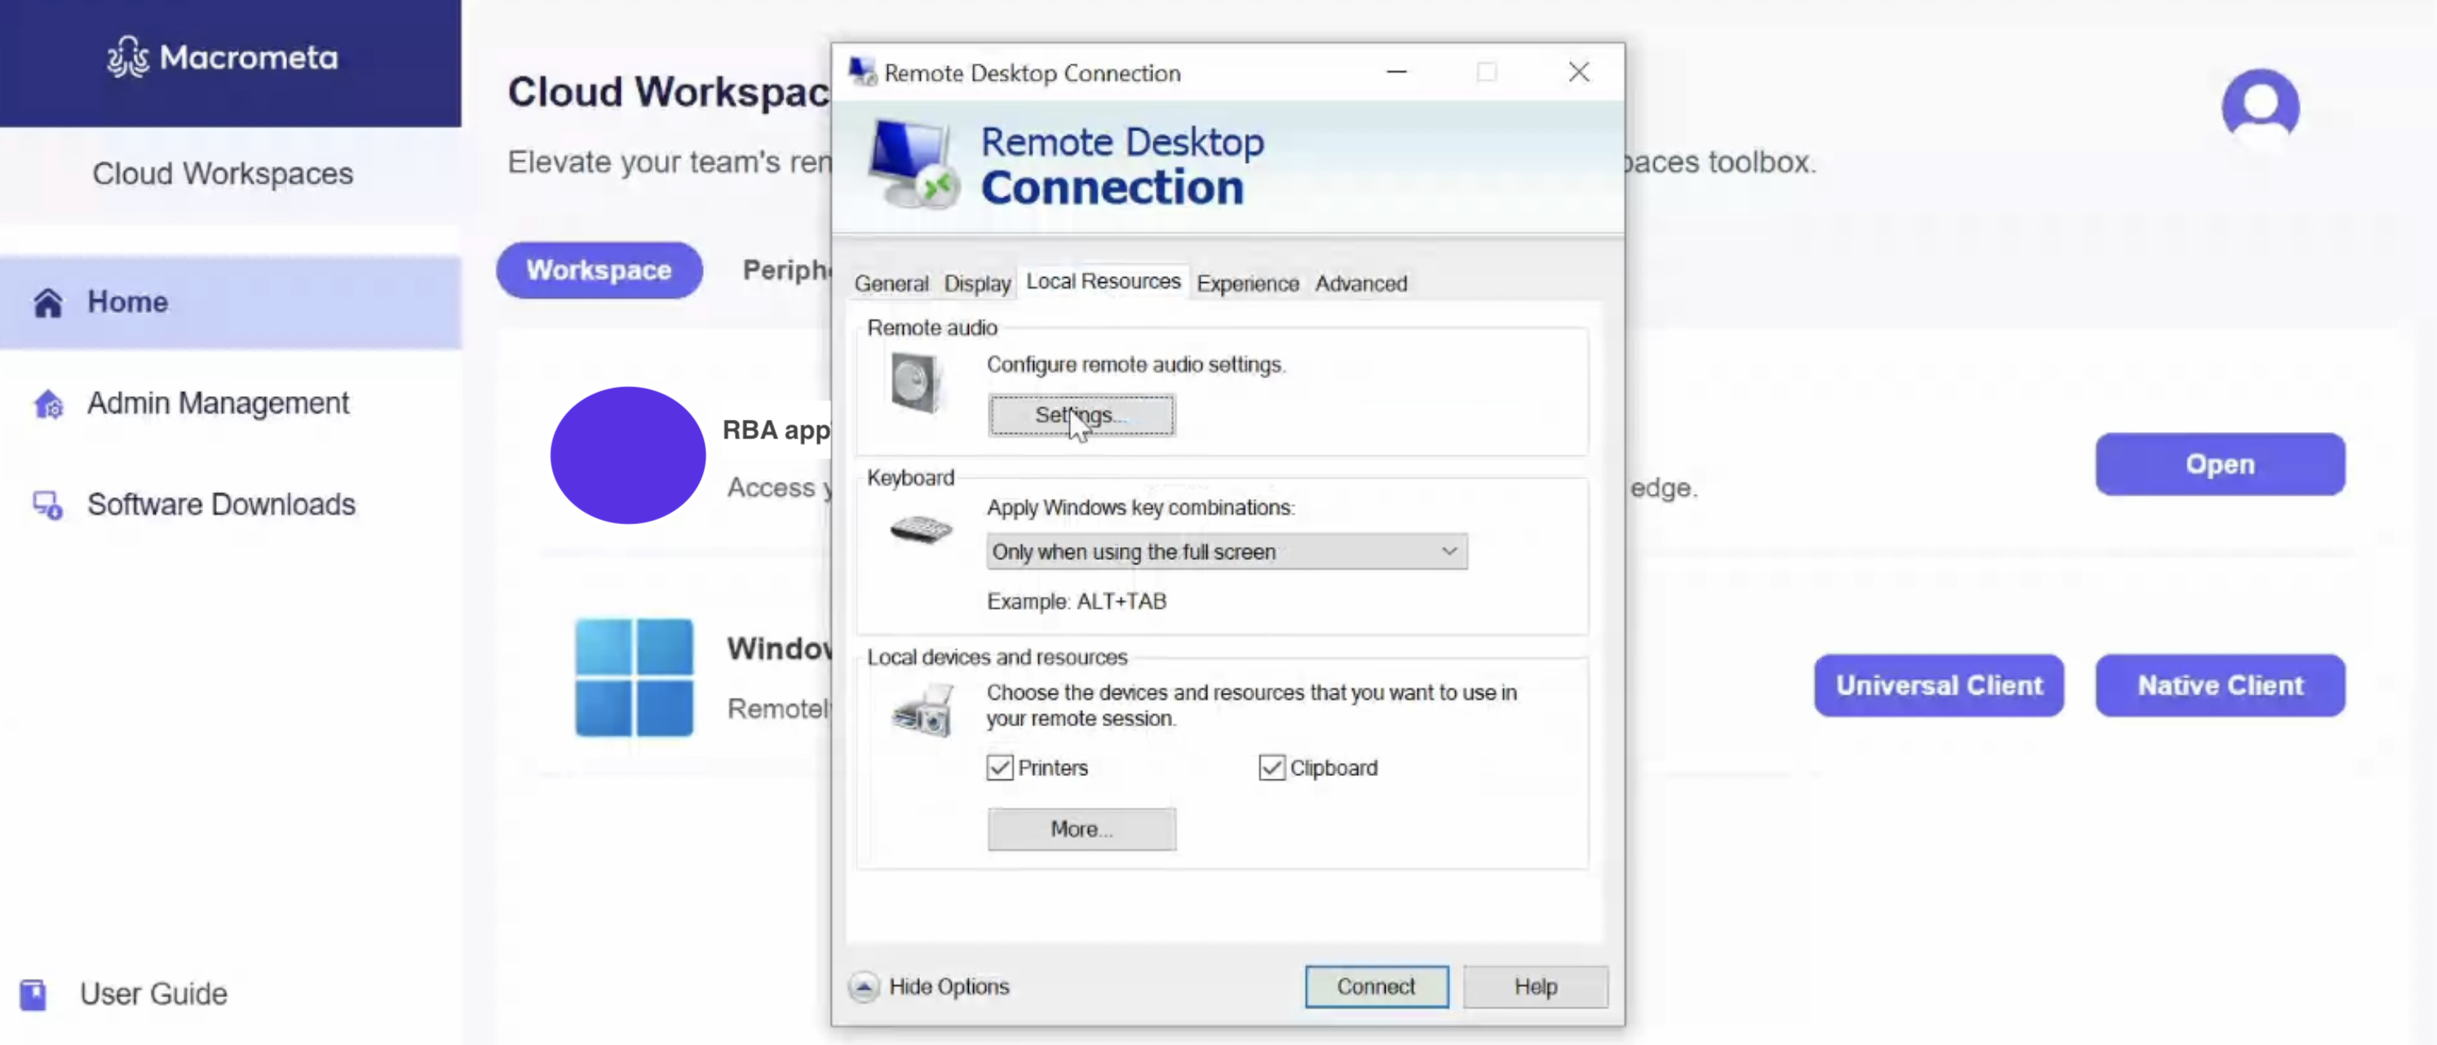Click the Software Downloads sidebar icon
This screenshot has height=1045, width=2437.
pyautogui.click(x=48, y=505)
